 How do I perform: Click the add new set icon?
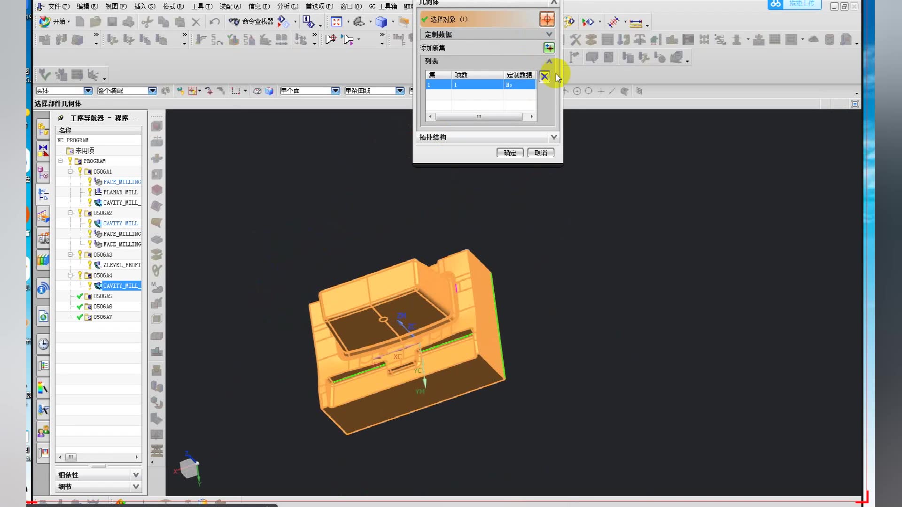click(549, 47)
